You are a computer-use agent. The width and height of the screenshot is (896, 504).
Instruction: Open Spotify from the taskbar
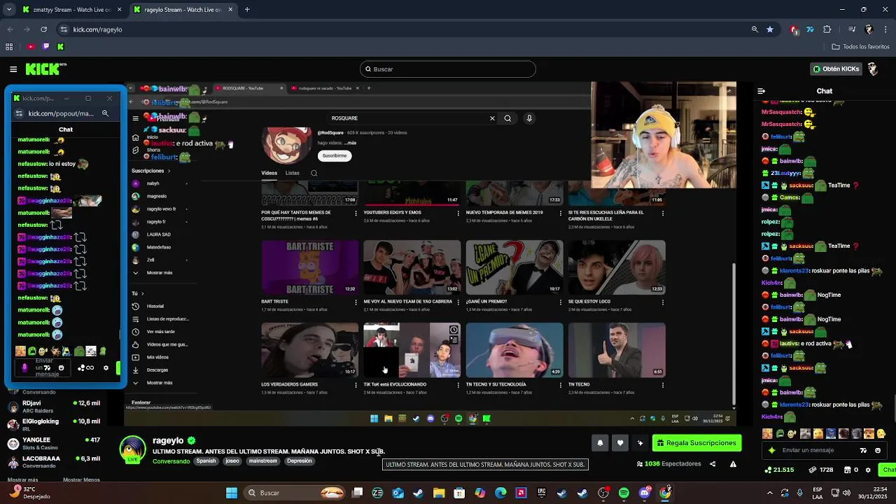(624, 493)
